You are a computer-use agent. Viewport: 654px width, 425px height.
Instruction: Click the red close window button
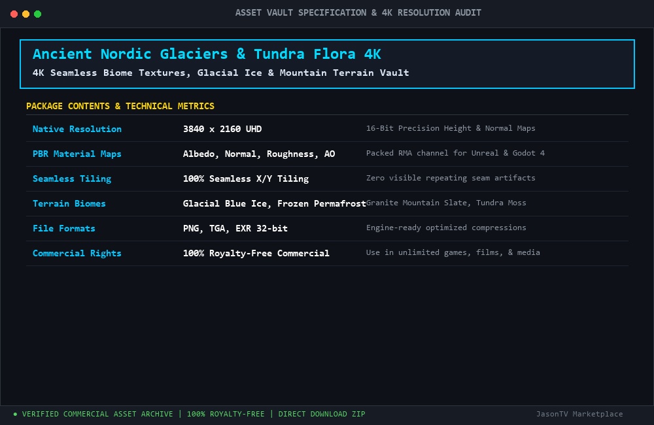point(14,14)
